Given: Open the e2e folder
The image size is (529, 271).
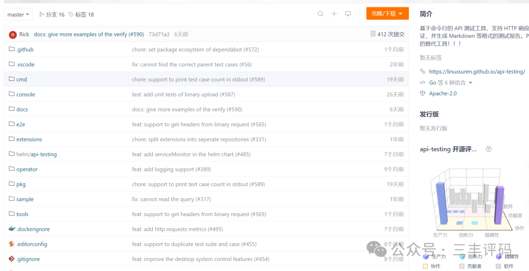Looking at the screenshot, I should [21, 124].
